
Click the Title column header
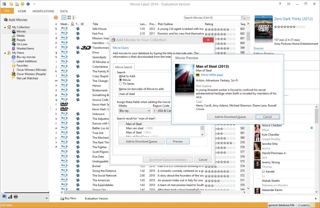95,24
